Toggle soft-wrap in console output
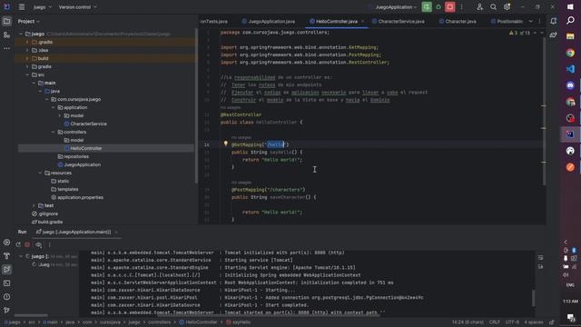The image size is (581, 327). [541, 258]
